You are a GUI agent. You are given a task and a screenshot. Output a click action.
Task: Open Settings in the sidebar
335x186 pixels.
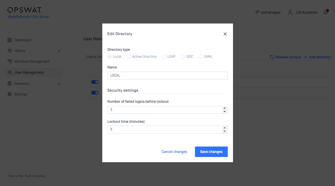[x=21, y=94]
